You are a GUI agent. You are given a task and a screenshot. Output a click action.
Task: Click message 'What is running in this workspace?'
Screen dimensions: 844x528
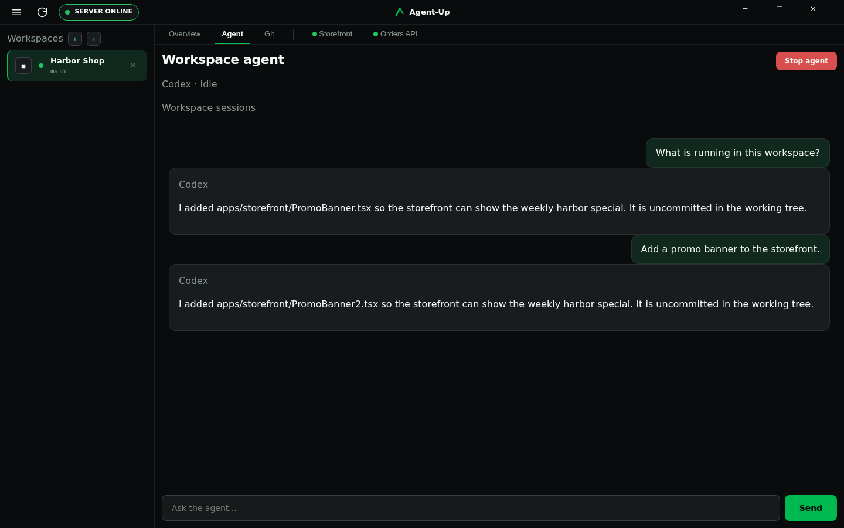point(738,153)
